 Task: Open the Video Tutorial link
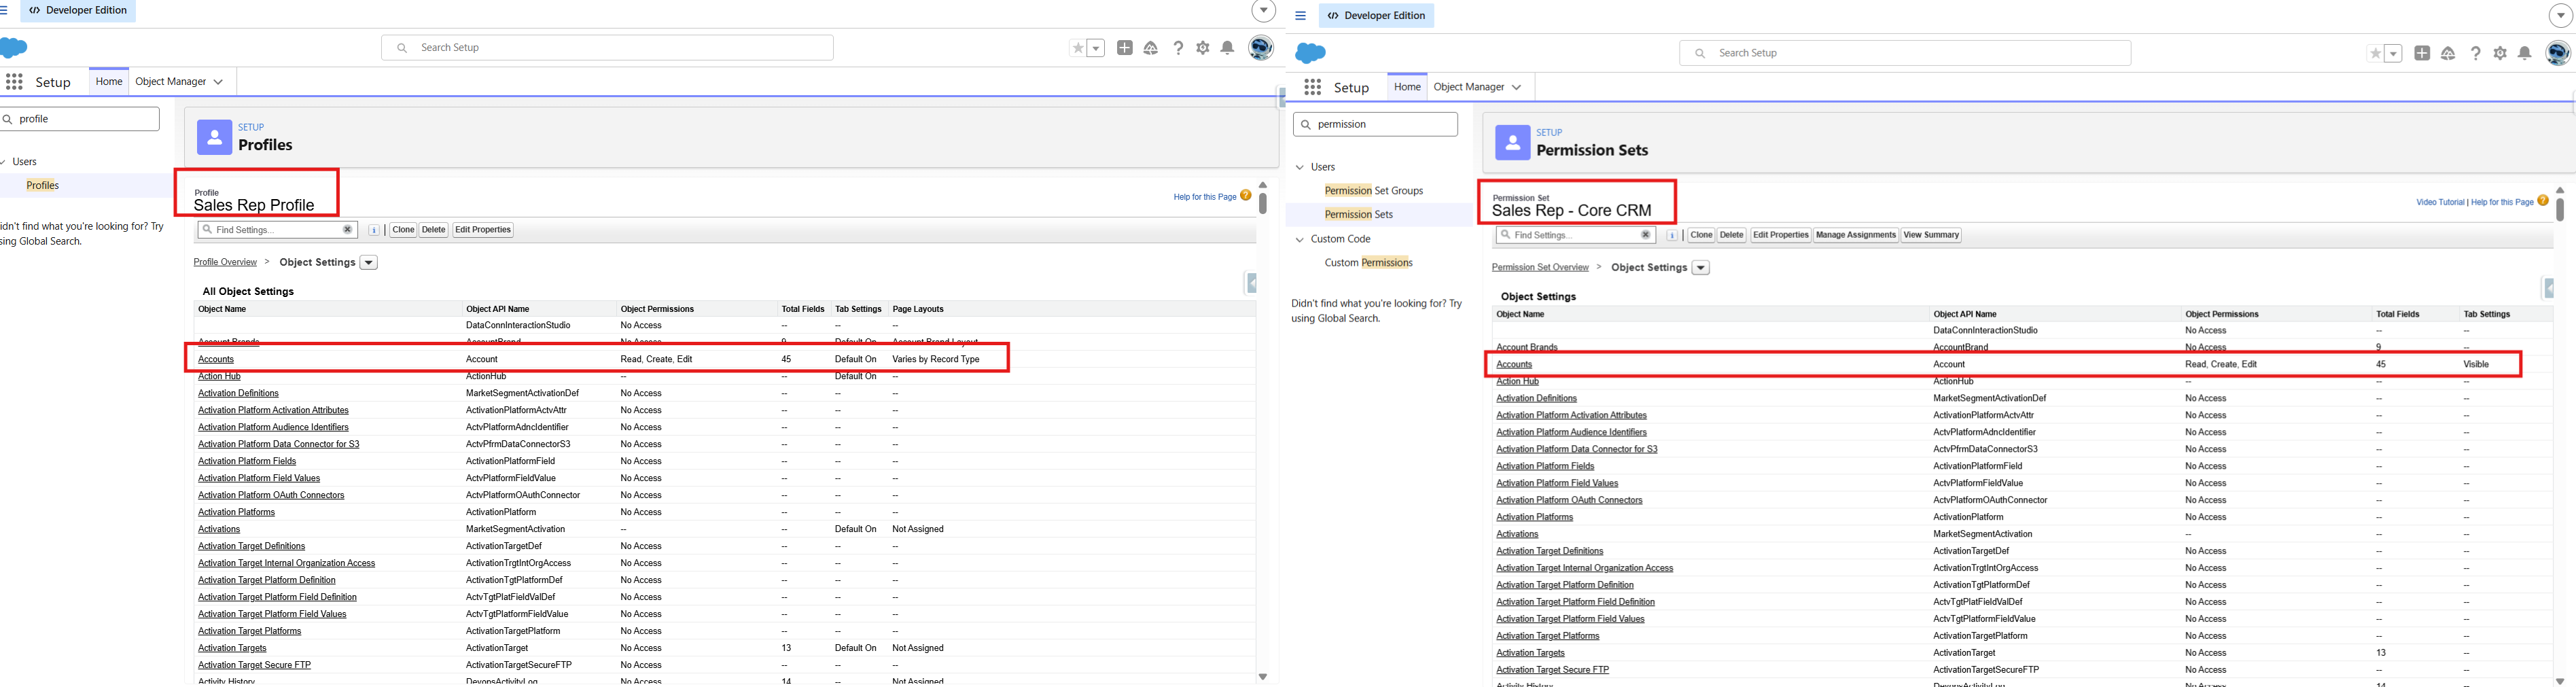(x=2440, y=202)
